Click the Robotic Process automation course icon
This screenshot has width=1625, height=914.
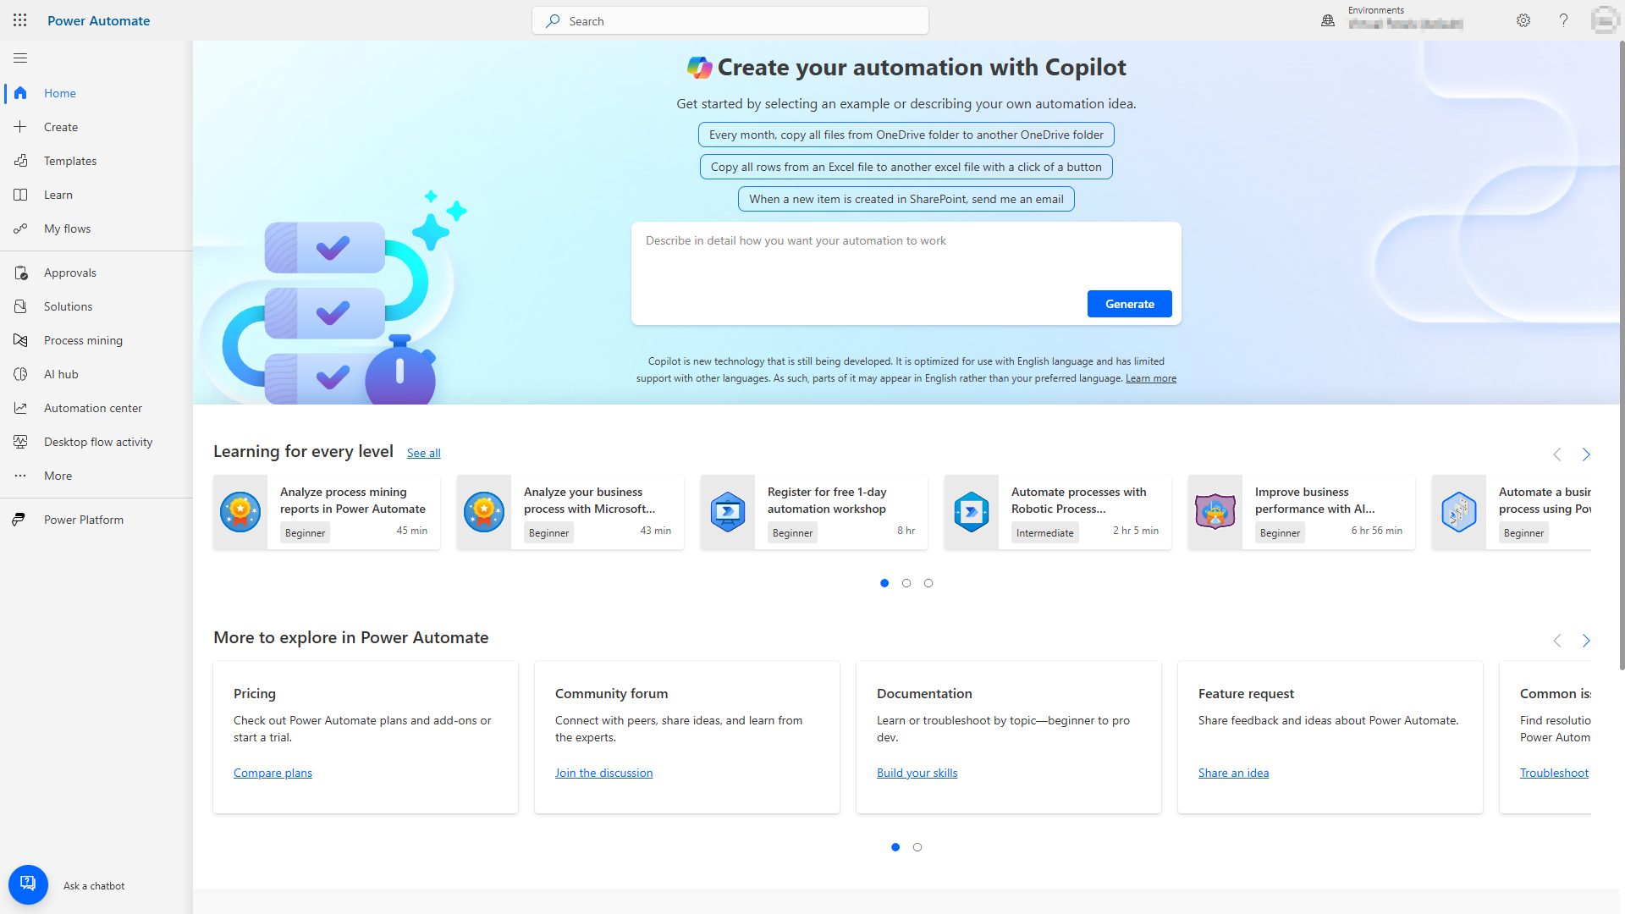972,512
